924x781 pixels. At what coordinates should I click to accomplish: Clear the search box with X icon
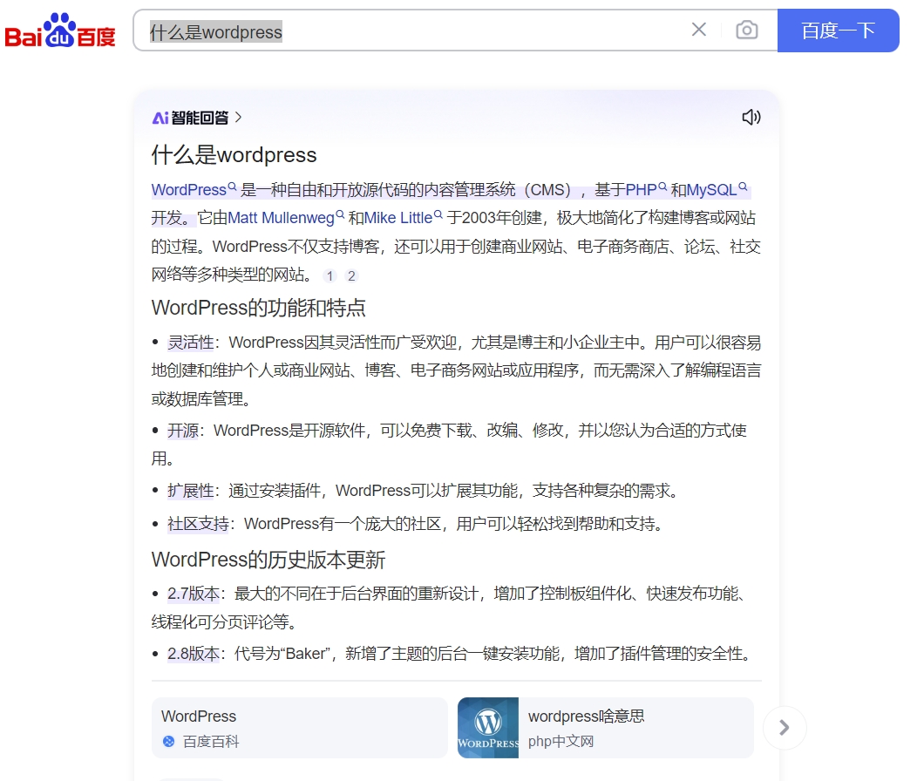pos(699,30)
